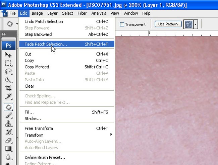The height and width of the screenshot is (165, 218).
Task: Choose Copy Merged
Action: (x=67, y=67)
